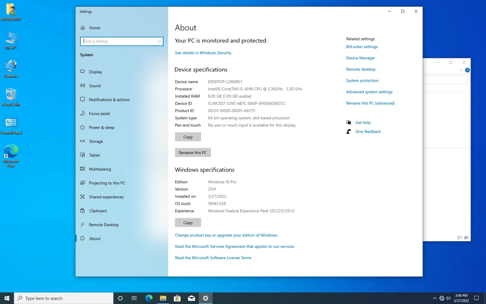The width and height of the screenshot is (486, 304).
Task: Click the Storage drive icon
Action: pos(82,141)
